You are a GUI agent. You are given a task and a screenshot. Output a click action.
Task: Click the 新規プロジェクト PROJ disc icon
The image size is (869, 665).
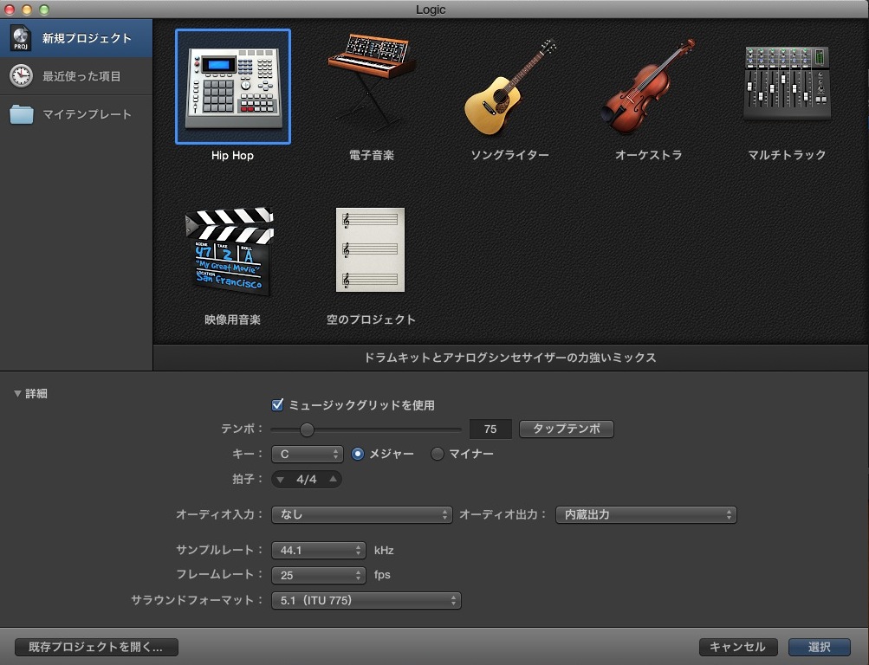point(21,38)
